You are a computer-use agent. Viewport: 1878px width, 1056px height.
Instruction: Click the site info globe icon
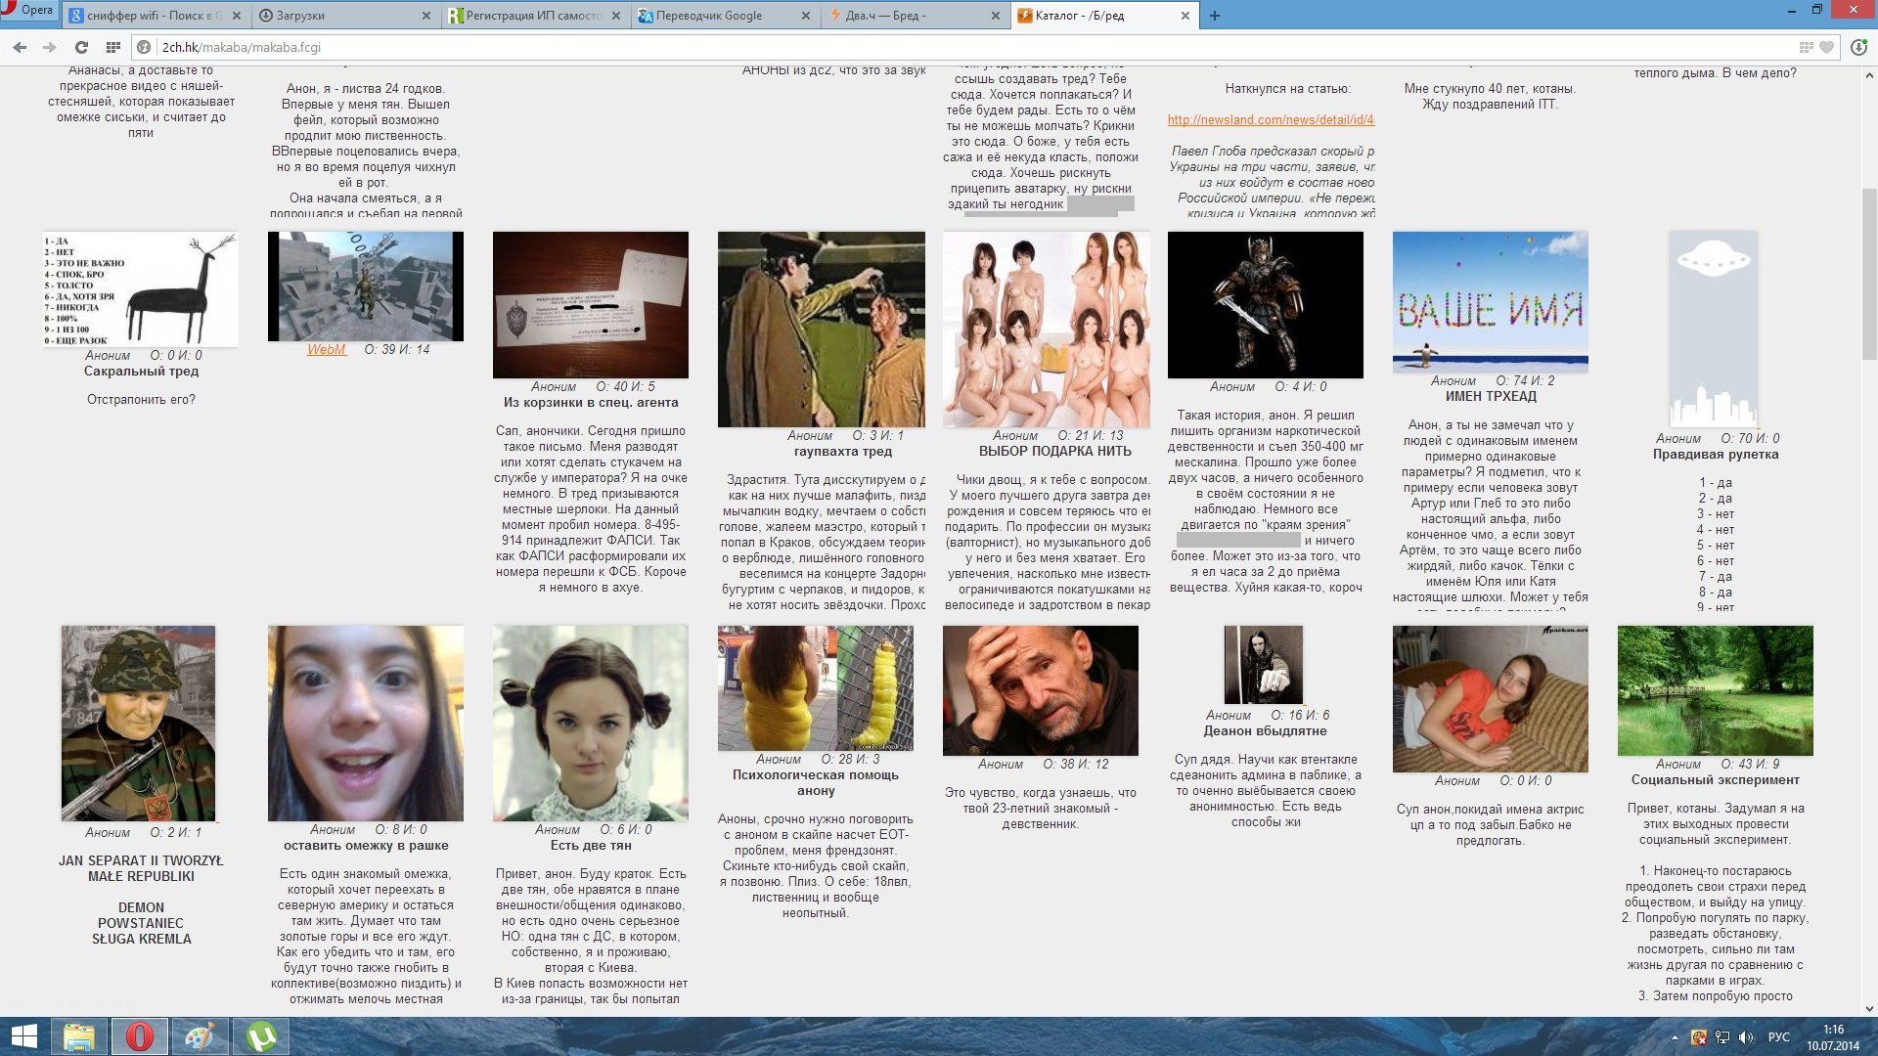(x=145, y=47)
